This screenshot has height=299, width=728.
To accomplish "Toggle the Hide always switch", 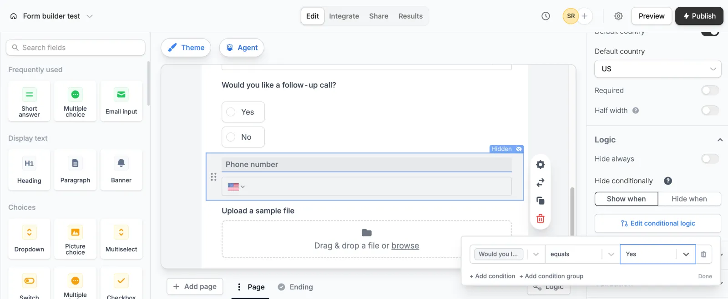I will 710,159.
